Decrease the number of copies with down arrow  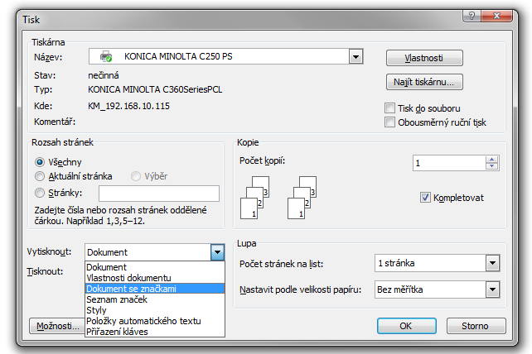pyautogui.click(x=491, y=167)
